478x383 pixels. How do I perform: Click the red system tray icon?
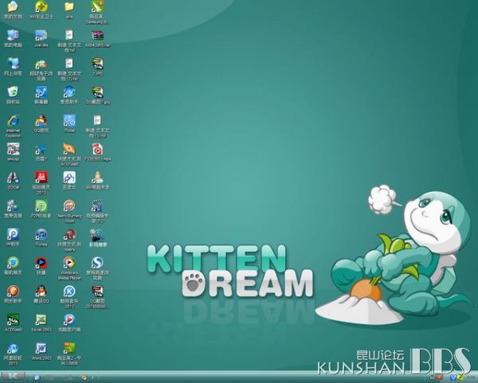[439, 377]
